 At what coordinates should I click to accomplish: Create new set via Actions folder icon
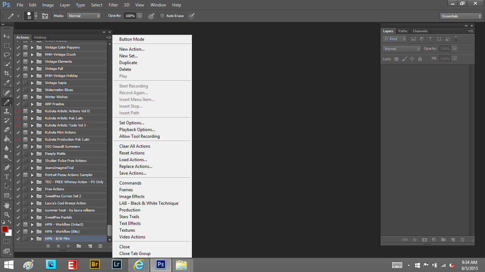tap(79, 246)
